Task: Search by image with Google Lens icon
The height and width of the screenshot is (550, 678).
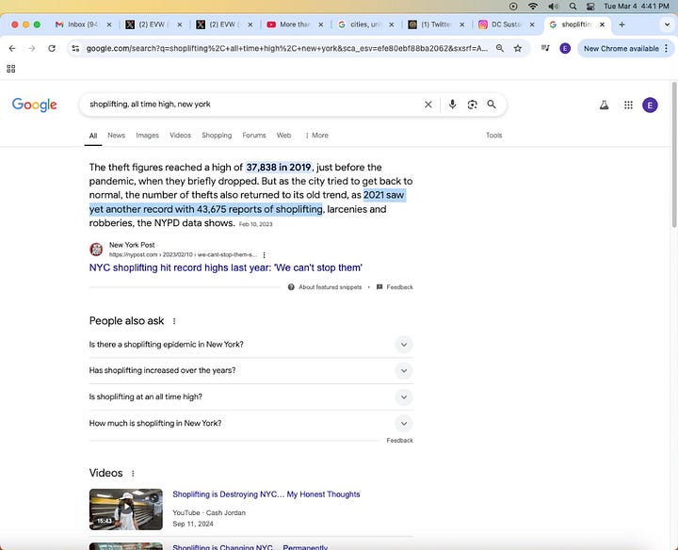Action: 472,105
